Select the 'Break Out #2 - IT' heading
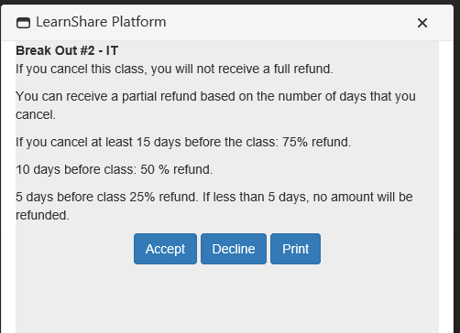Screen dimensions: 460x333 (67, 50)
